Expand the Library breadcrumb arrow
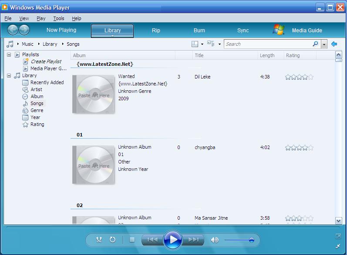The width and height of the screenshot is (347, 255). click(39, 44)
